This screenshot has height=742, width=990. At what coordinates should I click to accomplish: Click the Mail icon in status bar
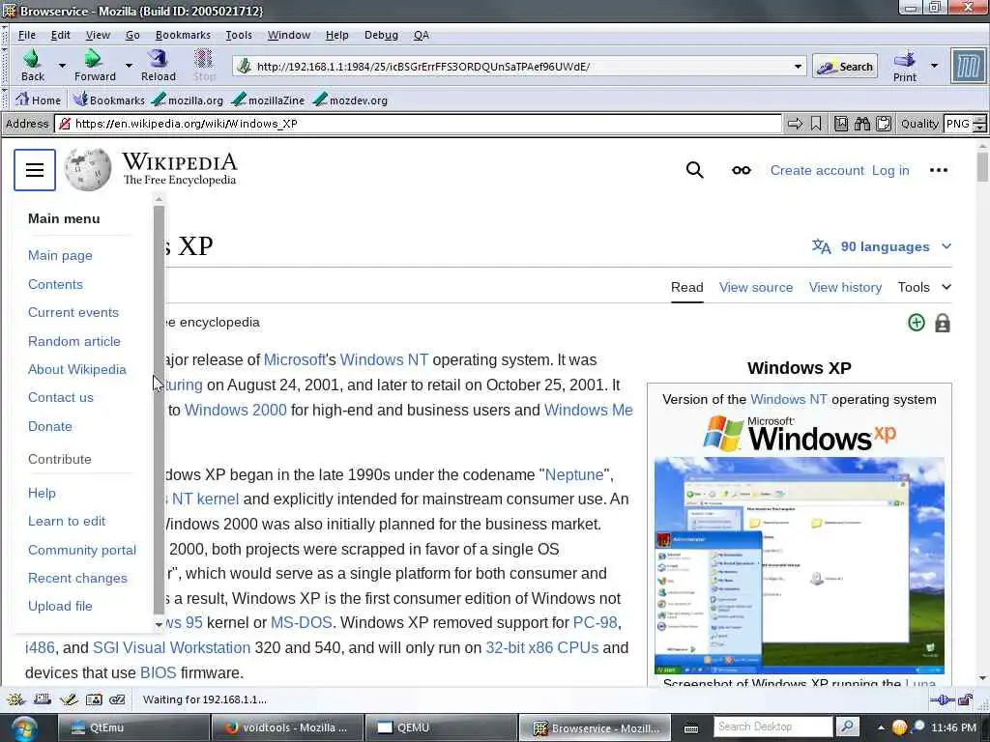43,699
